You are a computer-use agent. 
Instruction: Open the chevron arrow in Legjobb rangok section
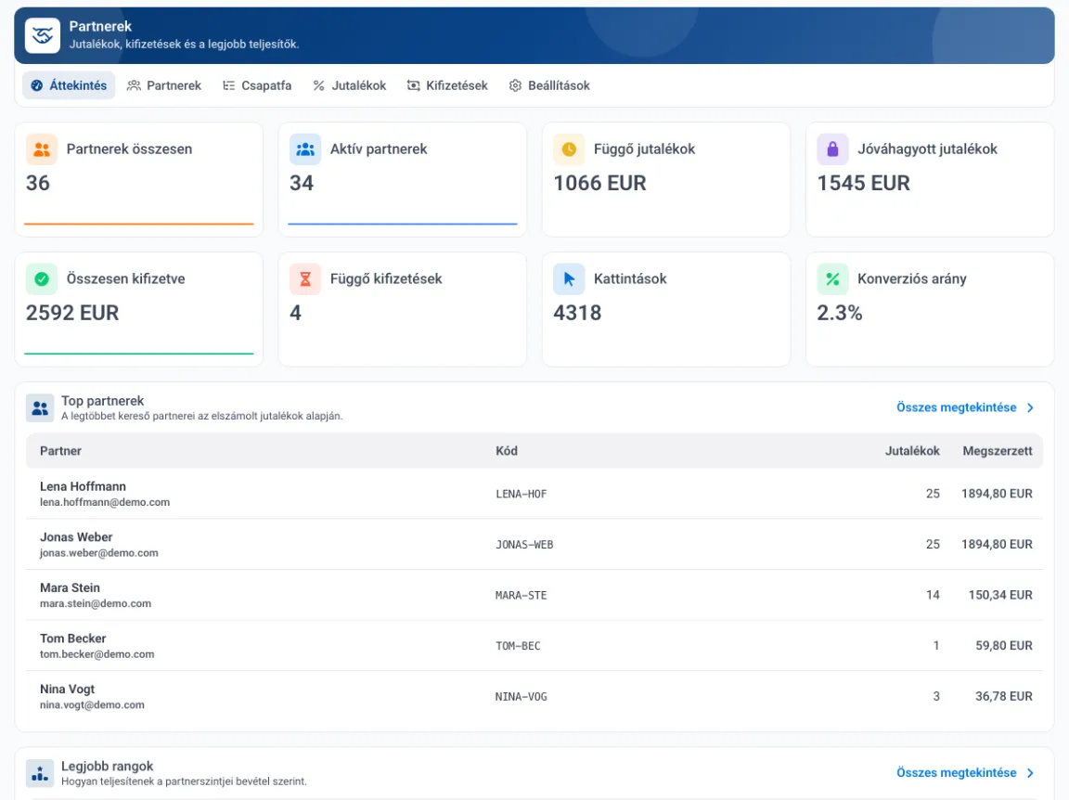coord(1031,773)
